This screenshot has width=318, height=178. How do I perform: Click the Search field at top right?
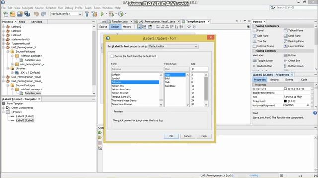pyautogui.click(x=295, y=8)
